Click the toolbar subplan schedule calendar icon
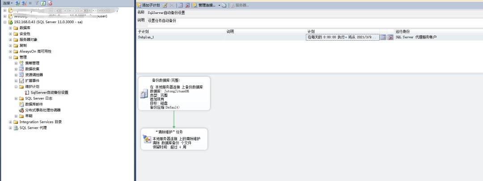This screenshot has height=181, width=483. click(181, 5)
